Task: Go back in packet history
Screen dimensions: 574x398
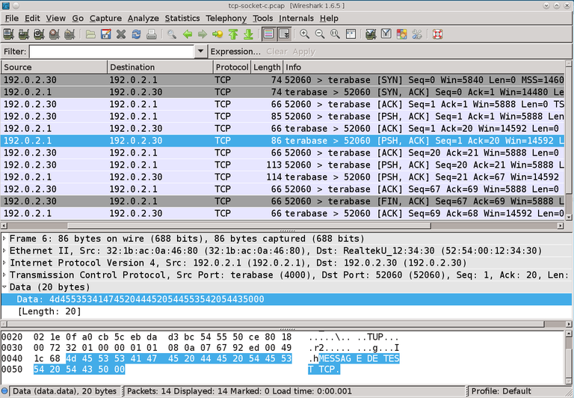Action: [188, 34]
